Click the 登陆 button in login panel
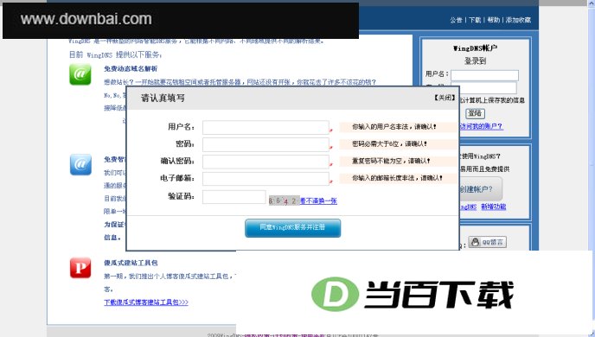The image size is (595, 337). pyautogui.click(x=475, y=113)
